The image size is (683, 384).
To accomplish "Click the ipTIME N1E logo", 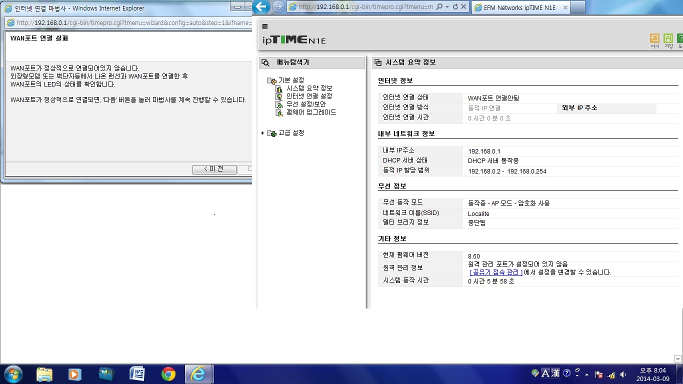I will point(294,40).
